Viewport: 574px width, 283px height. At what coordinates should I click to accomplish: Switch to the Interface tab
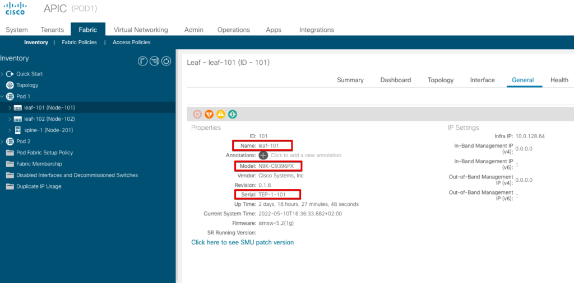(483, 80)
